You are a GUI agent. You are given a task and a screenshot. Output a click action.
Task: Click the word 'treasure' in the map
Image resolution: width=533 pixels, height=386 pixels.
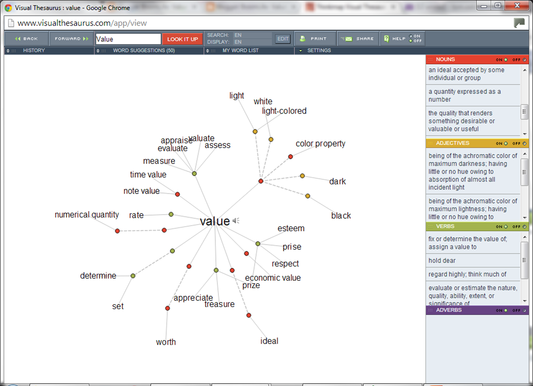pos(220,304)
